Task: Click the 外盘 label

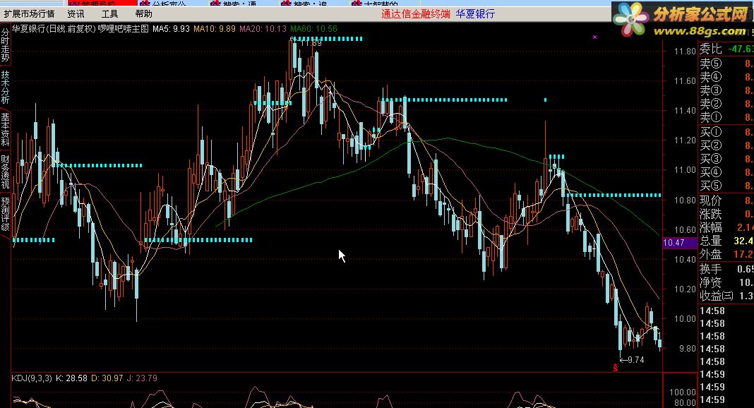Action: click(x=711, y=255)
